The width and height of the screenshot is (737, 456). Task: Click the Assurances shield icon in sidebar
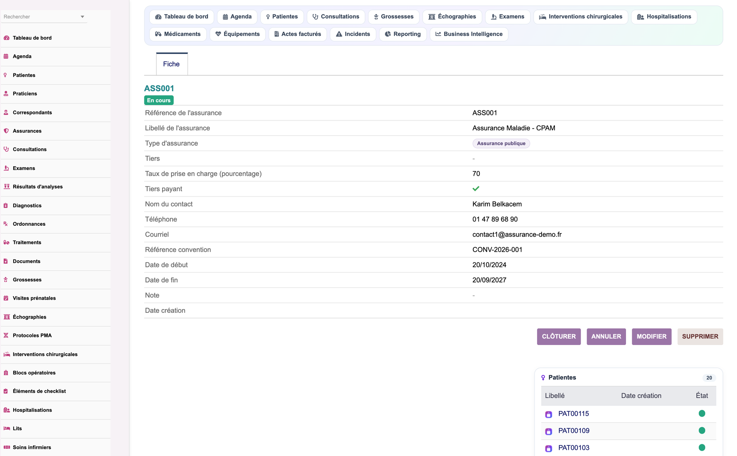(6, 131)
